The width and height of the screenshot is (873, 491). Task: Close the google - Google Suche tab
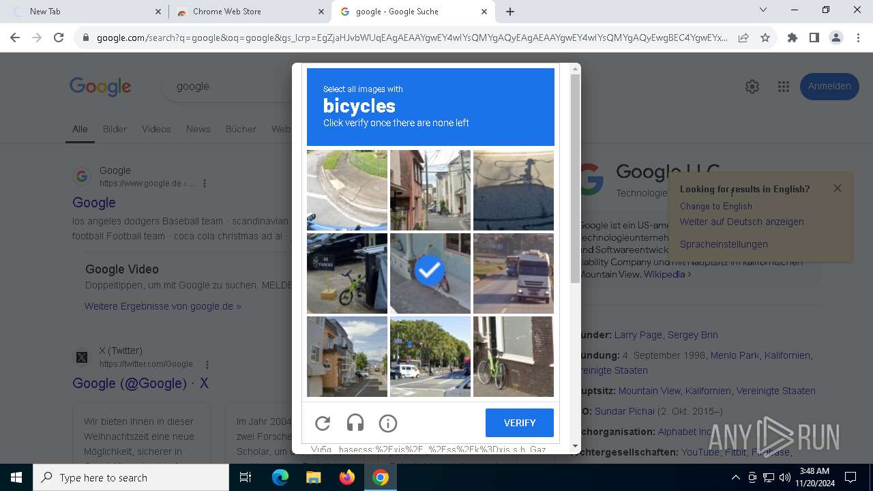coord(484,12)
